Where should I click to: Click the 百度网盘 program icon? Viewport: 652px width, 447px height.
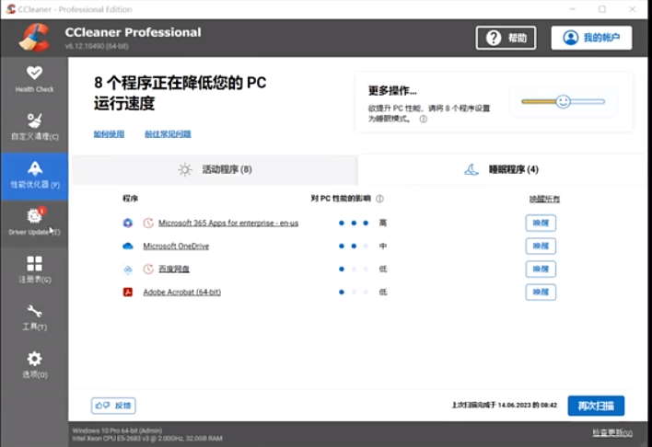[128, 269]
